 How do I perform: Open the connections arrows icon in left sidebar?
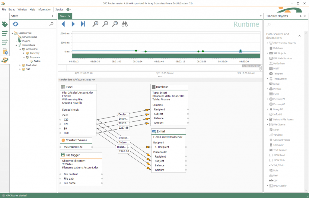click(x=5, y=33)
